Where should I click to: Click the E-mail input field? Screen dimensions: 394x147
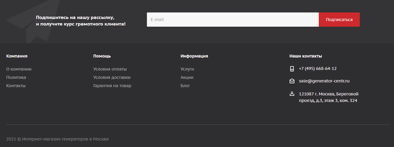[x=233, y=20]
